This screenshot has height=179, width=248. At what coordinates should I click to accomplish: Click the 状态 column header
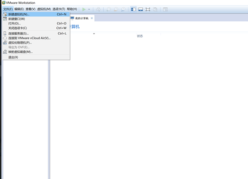(x=140, y=36)
